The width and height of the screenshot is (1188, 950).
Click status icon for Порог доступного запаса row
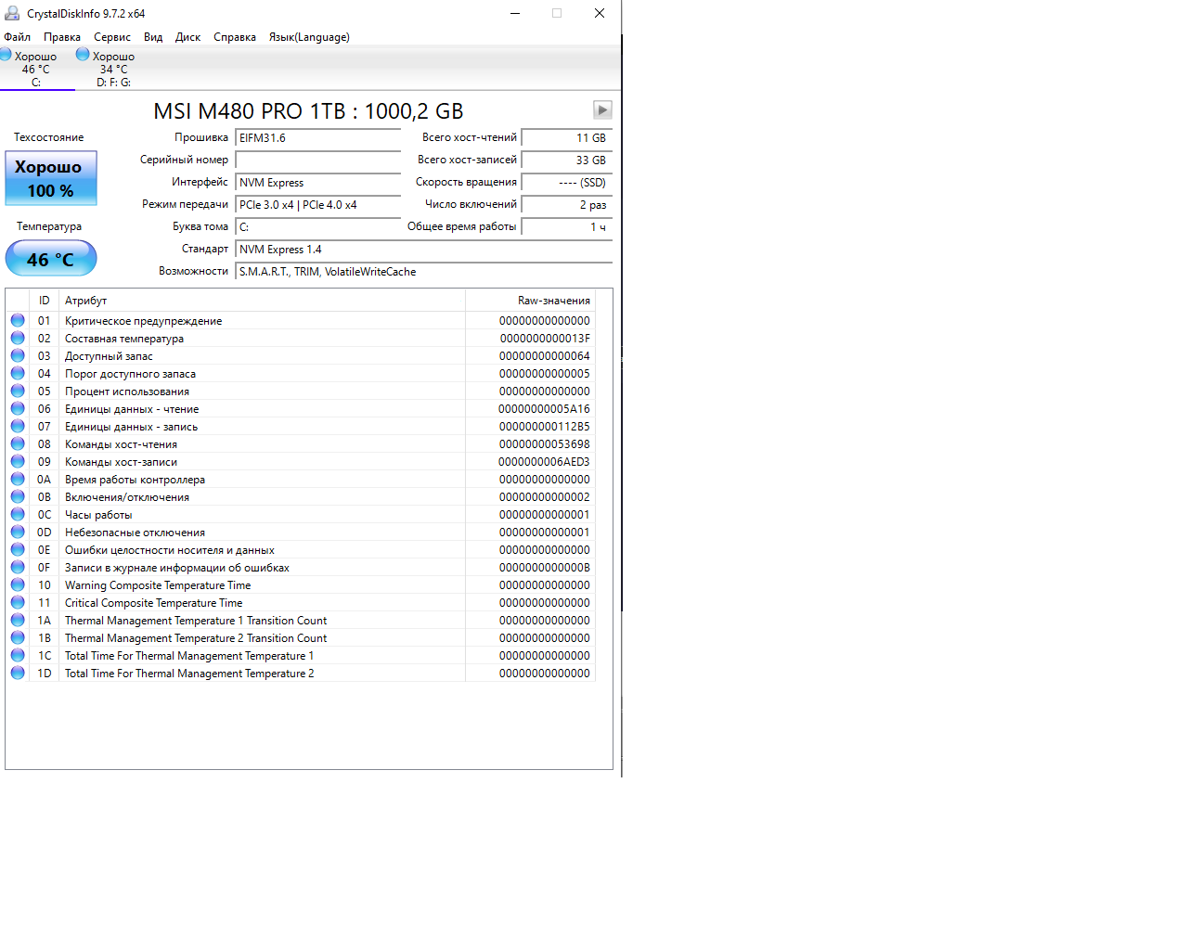(x=18, y=373)
